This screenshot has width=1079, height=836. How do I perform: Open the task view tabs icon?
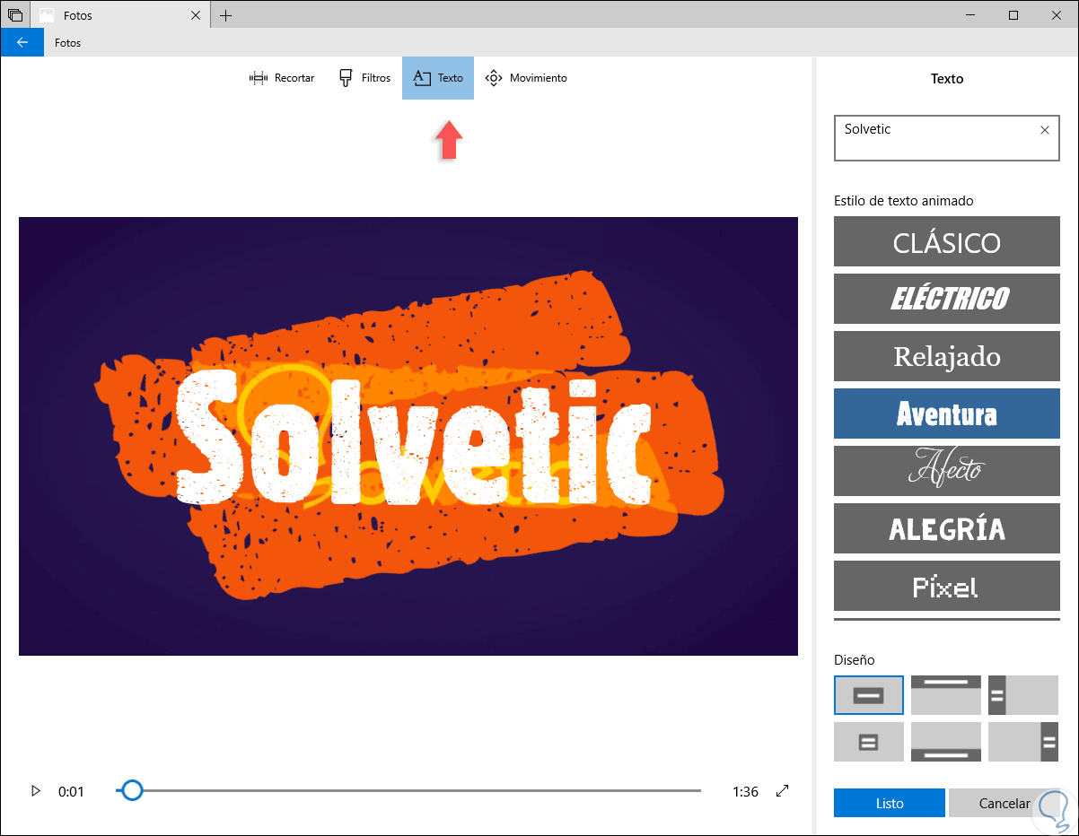[14, 15]
